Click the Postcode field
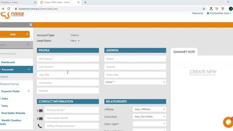 135,75
